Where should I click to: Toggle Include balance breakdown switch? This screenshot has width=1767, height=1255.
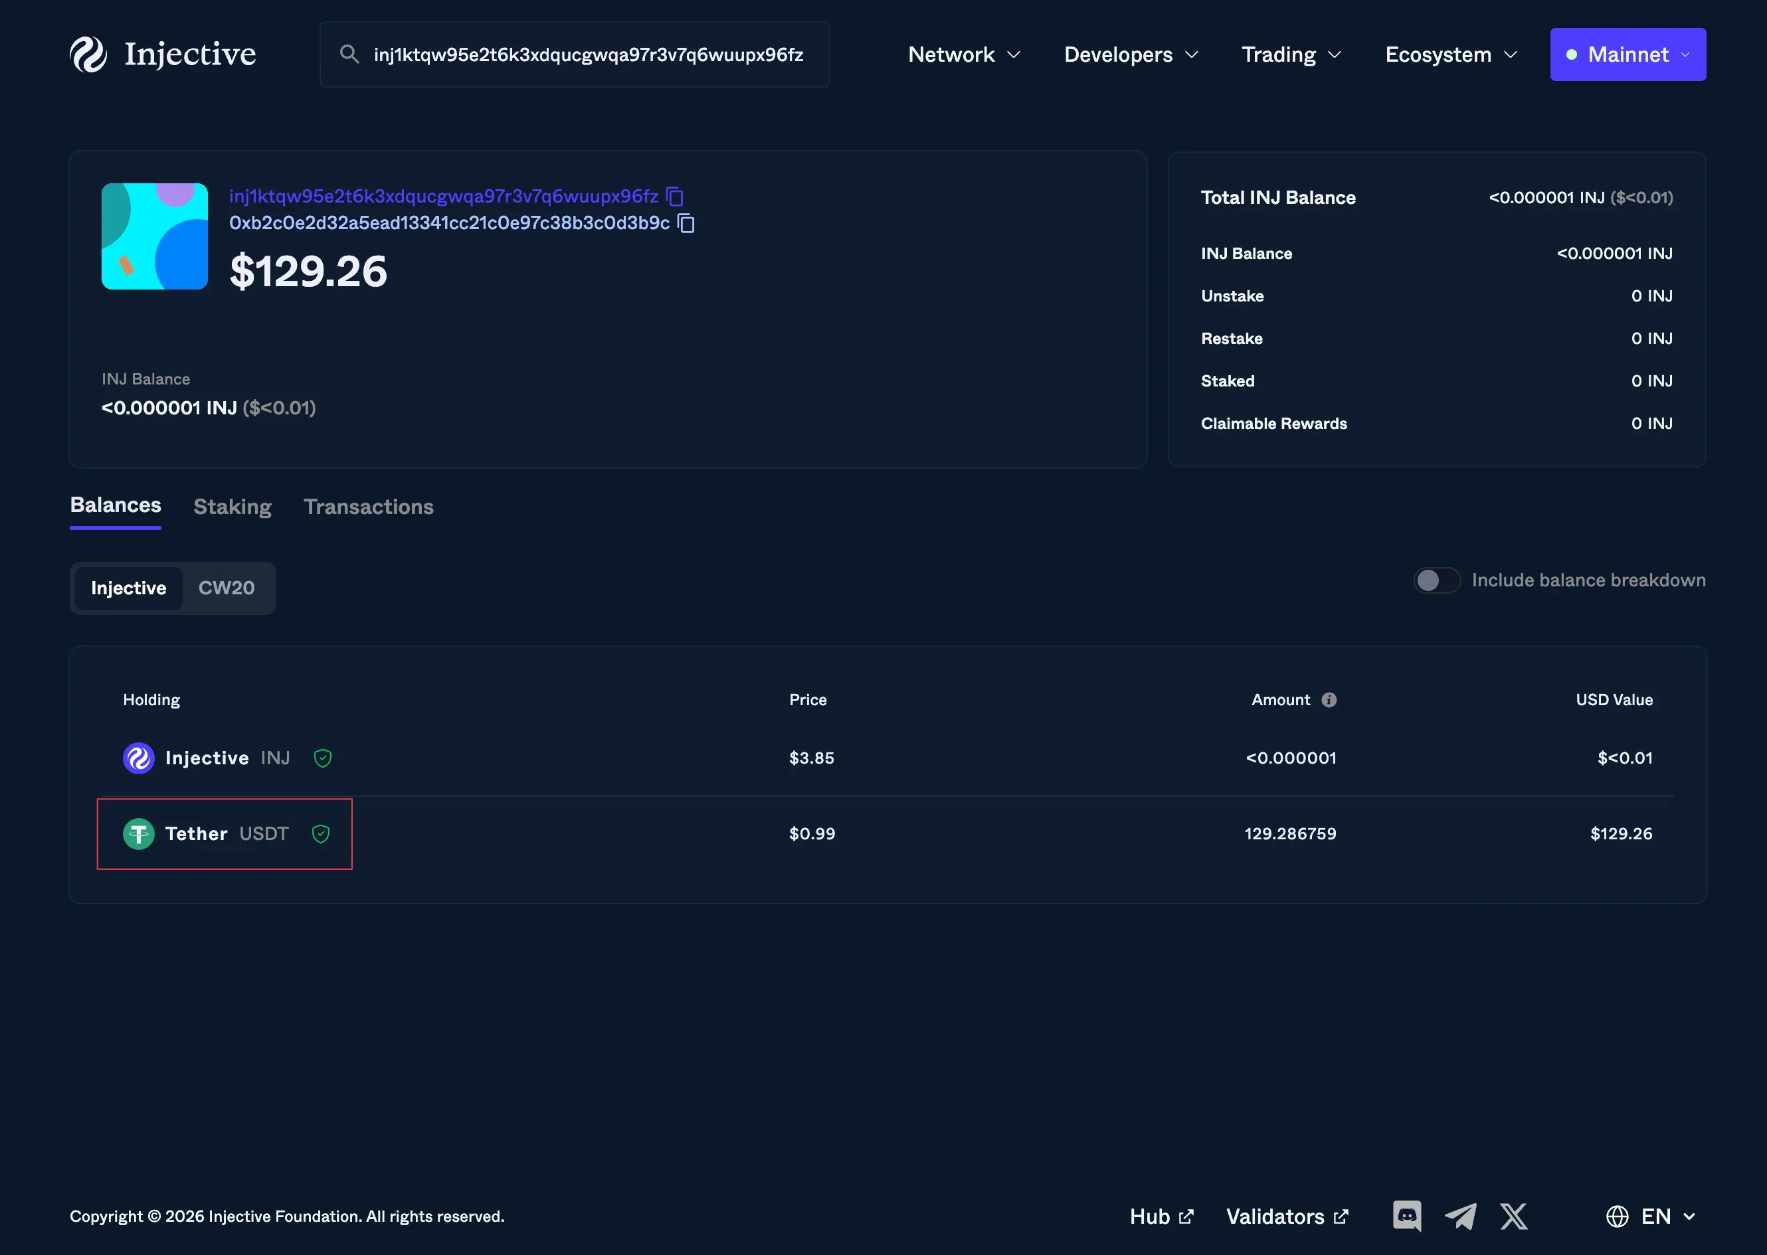(x=1436, y=580)
